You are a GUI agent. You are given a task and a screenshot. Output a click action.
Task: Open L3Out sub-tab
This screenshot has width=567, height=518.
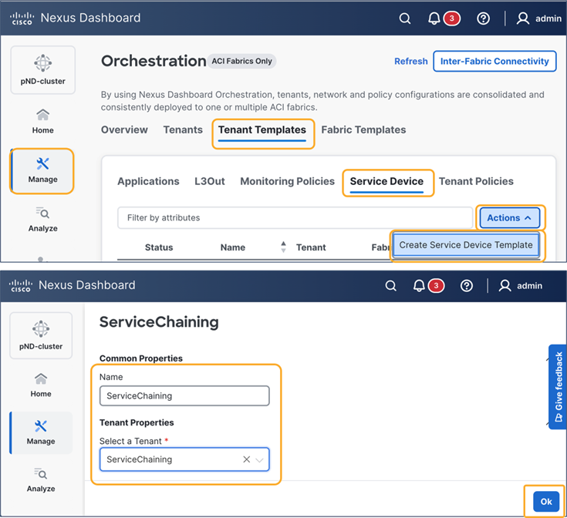210,181
